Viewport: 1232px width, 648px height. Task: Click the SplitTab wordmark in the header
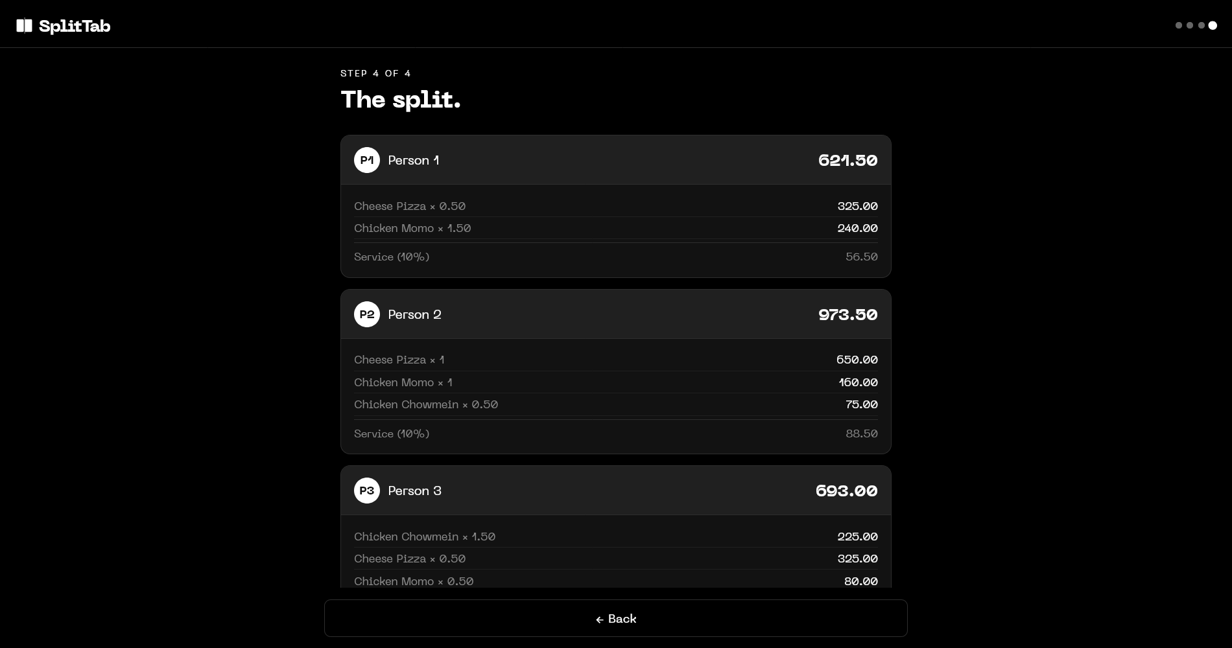click(x=74, y=27)
